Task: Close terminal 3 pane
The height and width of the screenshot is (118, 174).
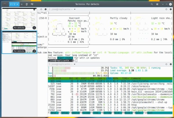Action: (171, 64)
